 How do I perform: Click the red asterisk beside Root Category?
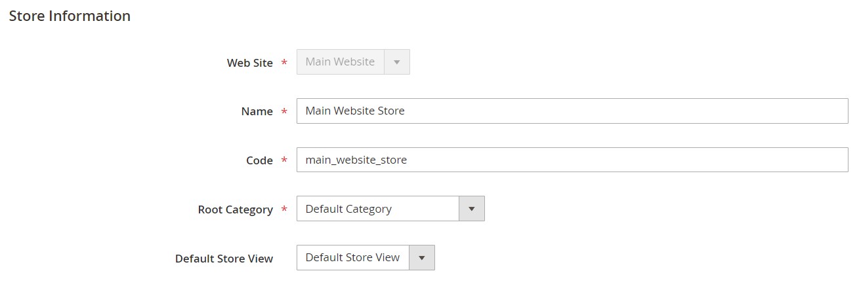click(284, 209)
